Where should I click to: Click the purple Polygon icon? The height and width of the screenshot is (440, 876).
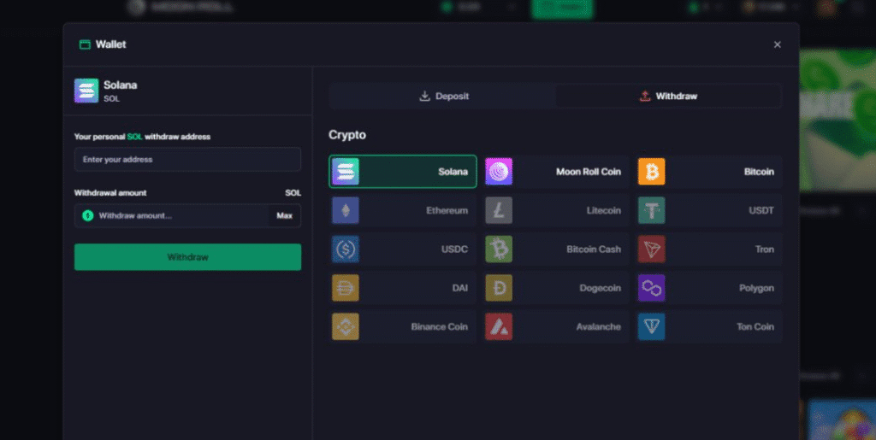point(651,288)
